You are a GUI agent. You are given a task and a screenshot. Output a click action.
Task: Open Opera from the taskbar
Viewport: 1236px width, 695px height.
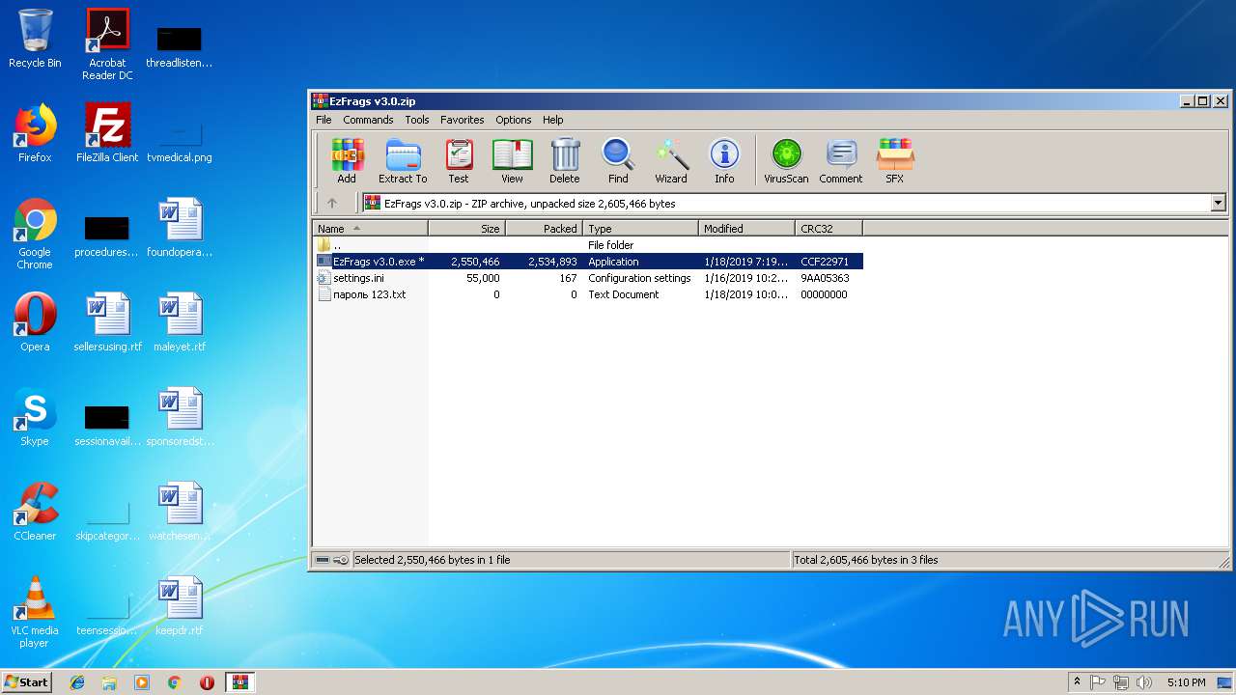tap(207, 682)
